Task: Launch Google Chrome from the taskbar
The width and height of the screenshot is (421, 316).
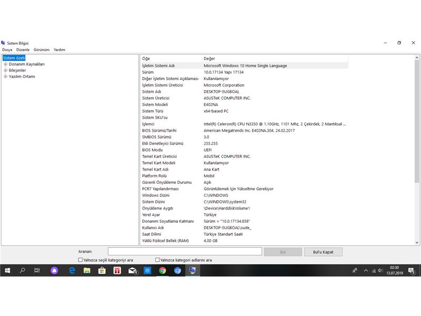Action: pos(163,270)
